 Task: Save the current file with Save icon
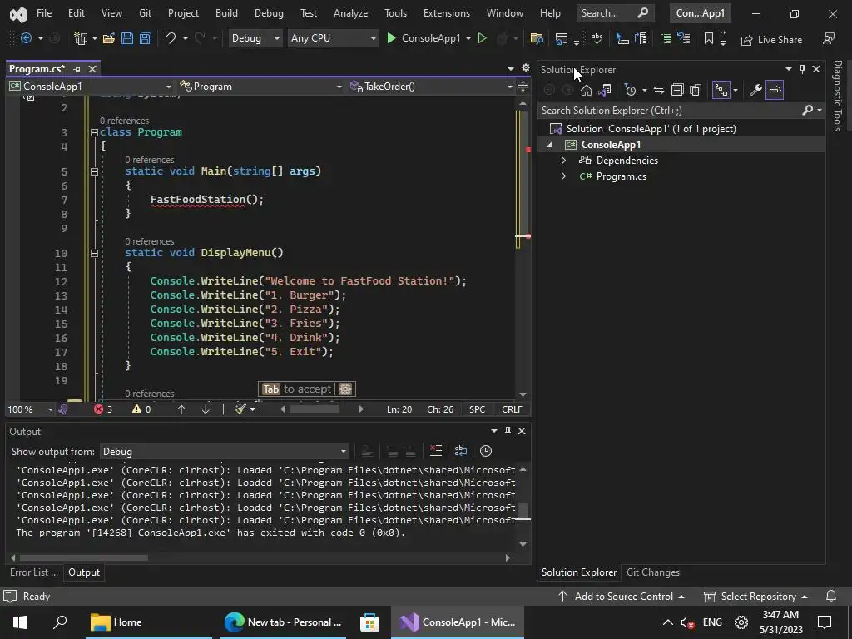pos(127,38)
